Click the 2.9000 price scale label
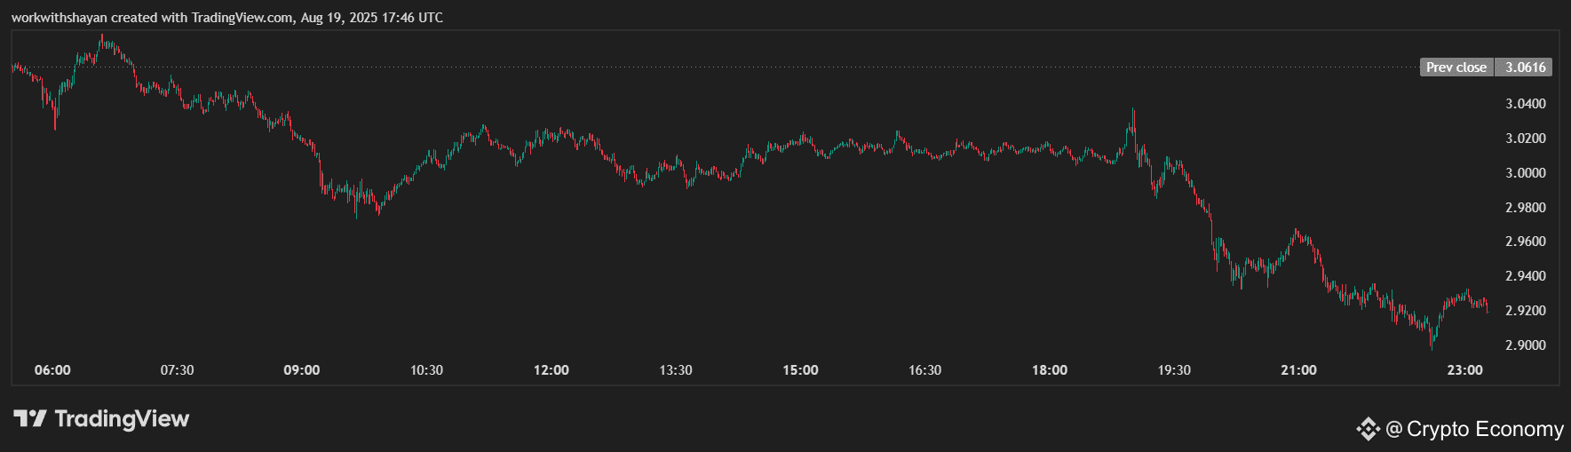Viewport: 1571px width, 452px height. [x=1526, y=345]
